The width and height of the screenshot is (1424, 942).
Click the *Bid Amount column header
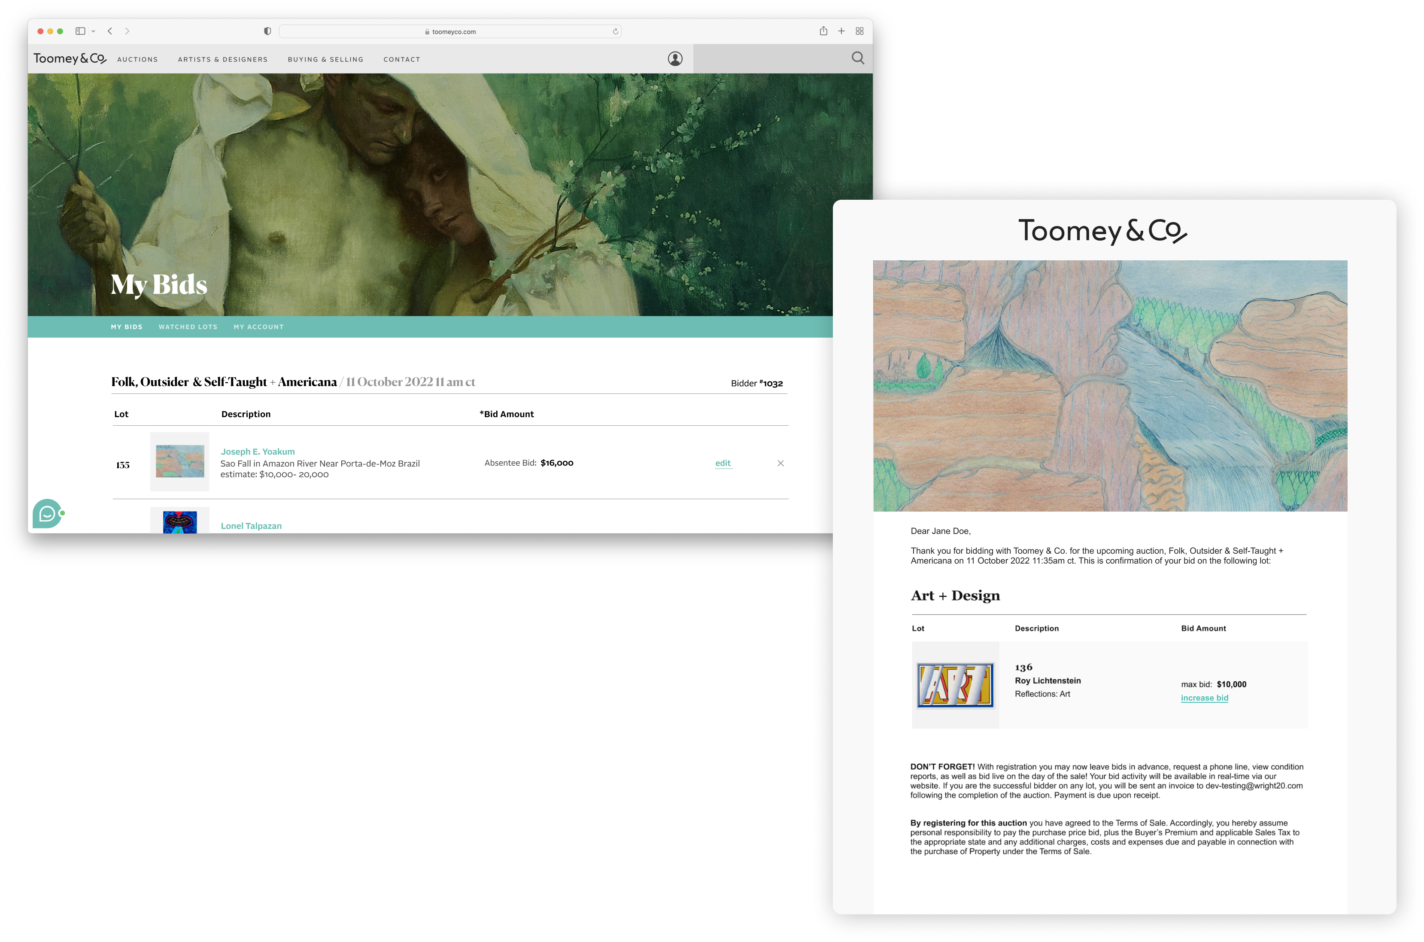pyautogui.click(x=507, y=414)
